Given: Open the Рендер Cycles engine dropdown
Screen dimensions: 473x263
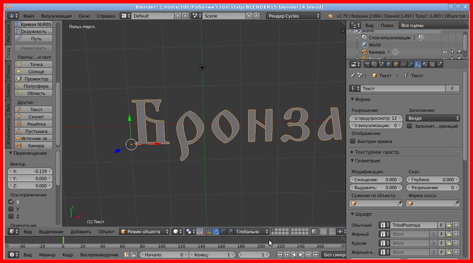Looking at the screenshot, I should coord(293,16).
